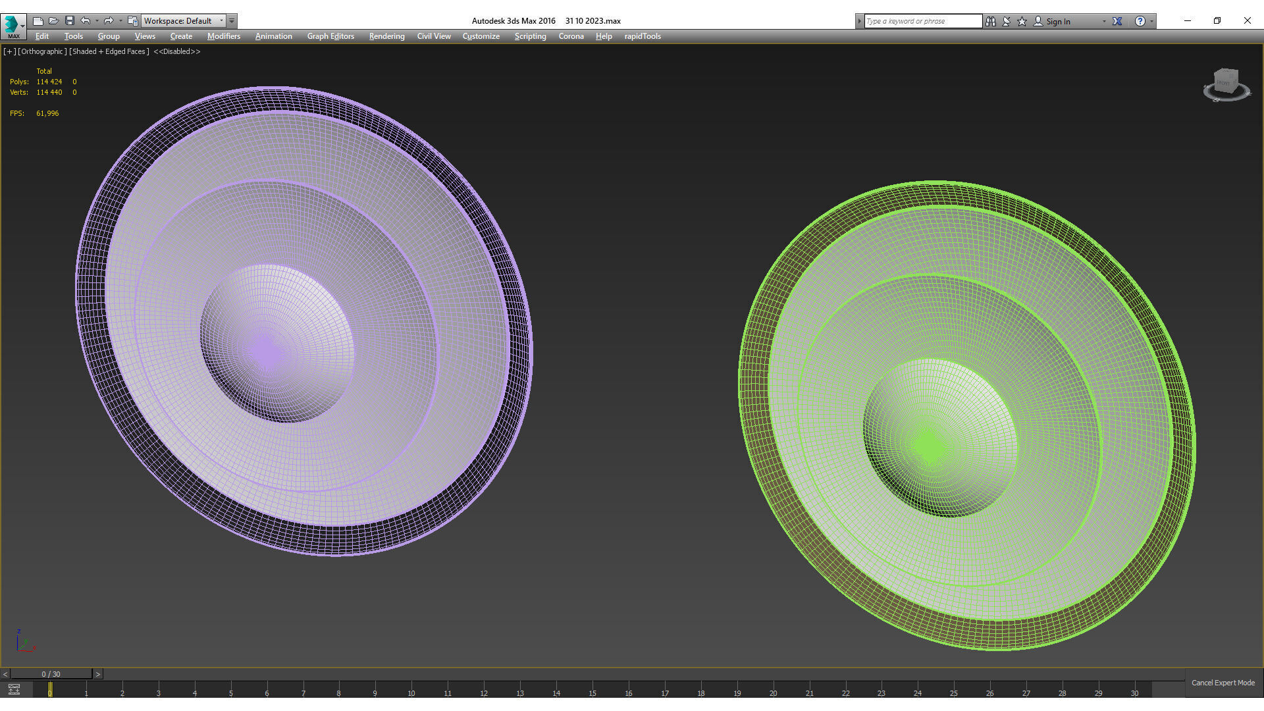The width and height of the screenshot is (1264, 711).
Task: Open the Rendering menu
Action: tap(386, 36)
